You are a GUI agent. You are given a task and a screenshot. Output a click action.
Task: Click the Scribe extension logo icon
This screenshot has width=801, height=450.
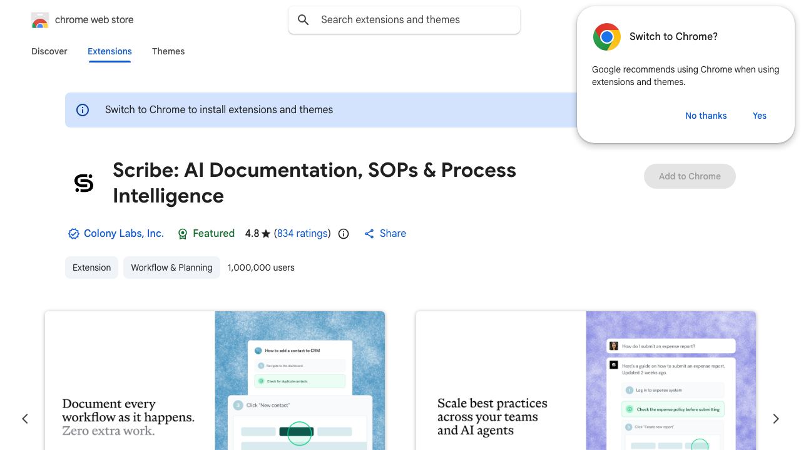(x=84, y=183)
